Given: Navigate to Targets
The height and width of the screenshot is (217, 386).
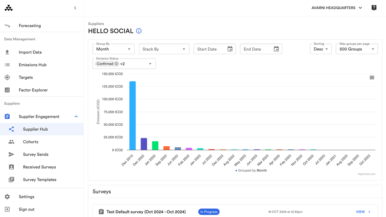Looking at the screenshot, I should (x=26, y=77).
